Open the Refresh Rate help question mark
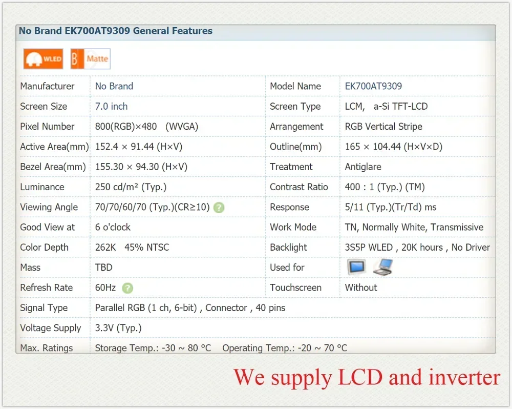Screen dimensions: 512x409 tap(127, 288)
